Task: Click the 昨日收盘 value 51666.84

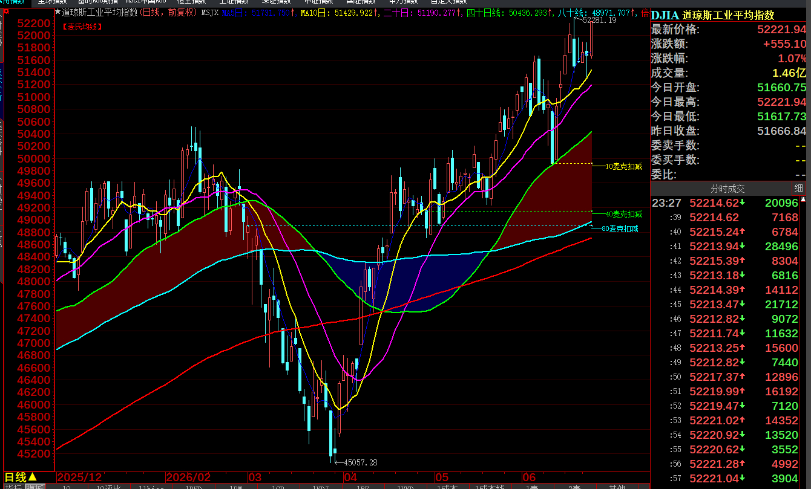Action: 781,131
